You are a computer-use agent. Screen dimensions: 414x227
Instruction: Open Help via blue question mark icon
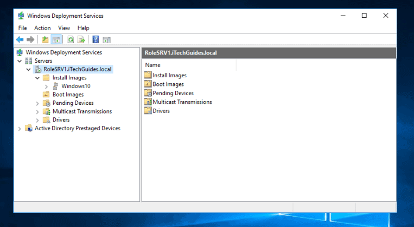click(x=95, y=39)
